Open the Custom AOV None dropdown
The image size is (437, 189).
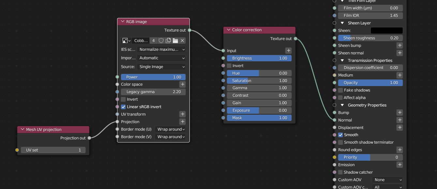387,180
